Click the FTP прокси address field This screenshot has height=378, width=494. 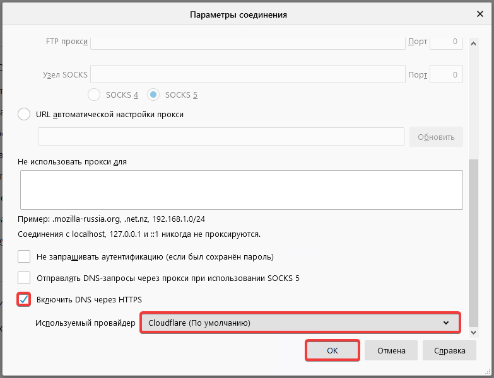pos(247,42)
